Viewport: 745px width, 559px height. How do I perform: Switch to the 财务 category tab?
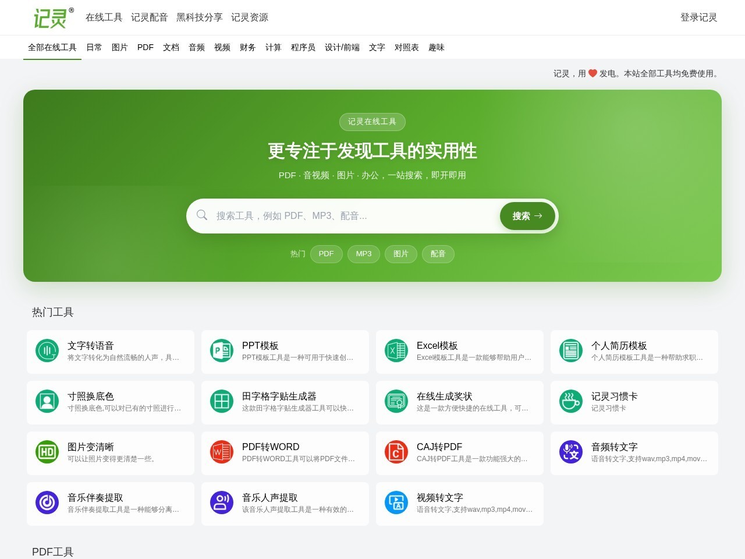[x=248, y=47]
